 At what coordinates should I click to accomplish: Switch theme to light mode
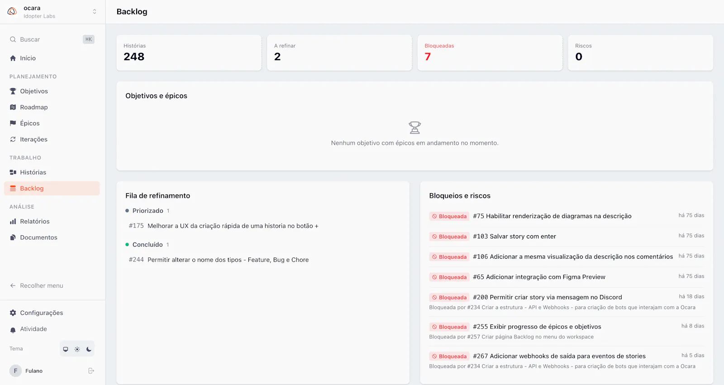pos(77,349)
